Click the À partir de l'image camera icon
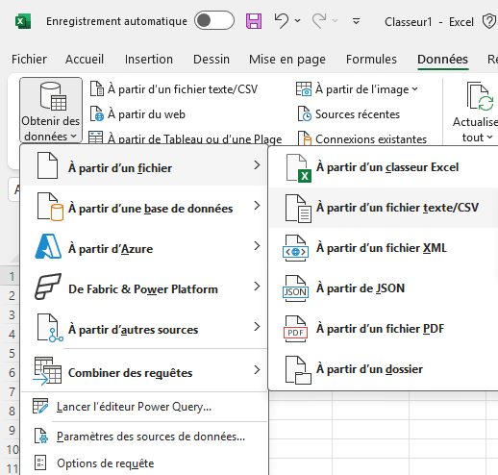The height and width of the screenshot is (475, 498). 304,88
